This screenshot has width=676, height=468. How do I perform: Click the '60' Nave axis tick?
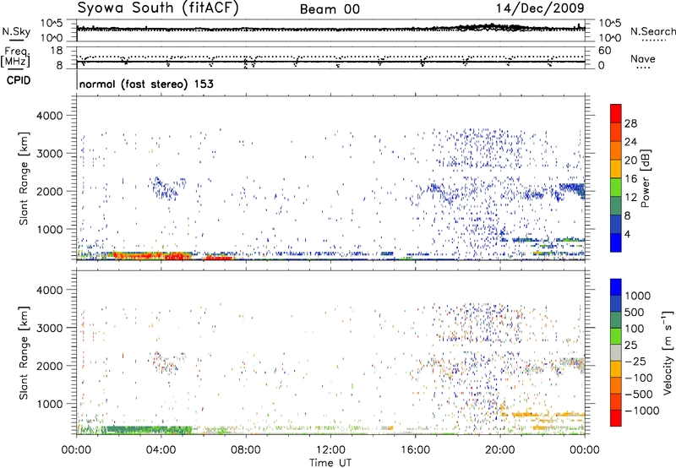point(604,51)
